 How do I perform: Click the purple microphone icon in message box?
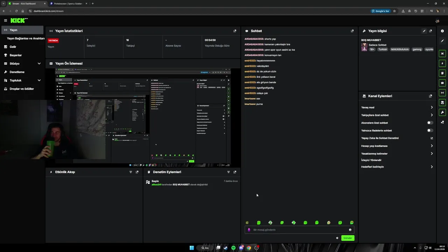click(249, 230)
